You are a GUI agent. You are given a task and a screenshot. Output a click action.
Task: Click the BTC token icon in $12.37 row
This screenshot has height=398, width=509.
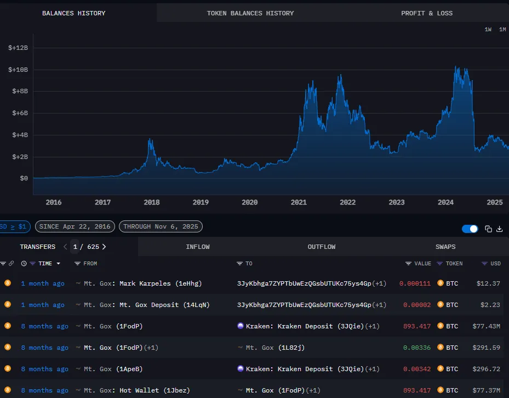440,283
